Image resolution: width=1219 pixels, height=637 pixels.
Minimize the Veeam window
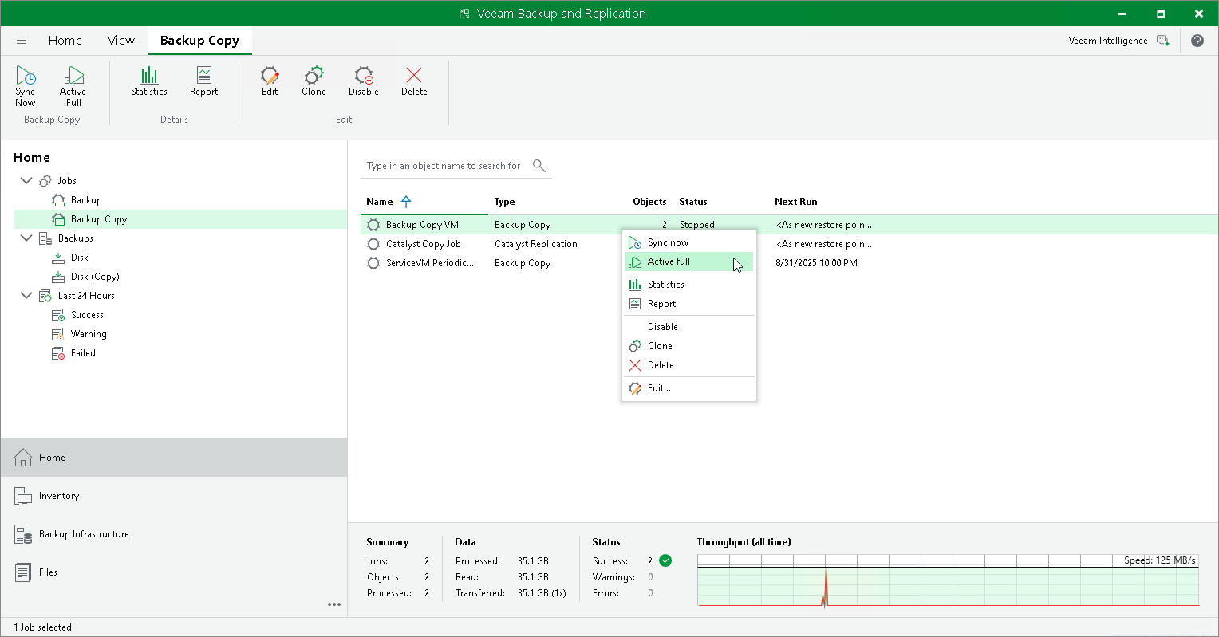[1122, 14]
